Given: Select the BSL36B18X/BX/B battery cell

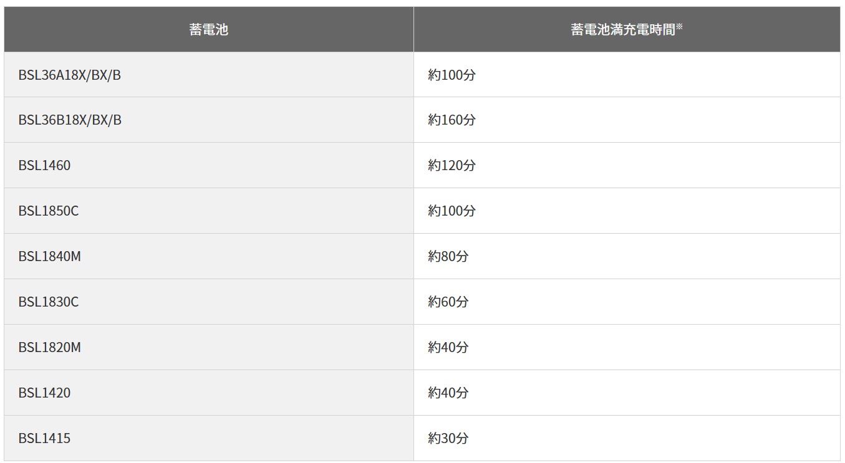Looking at the screenshot, I should pos(70,120).
